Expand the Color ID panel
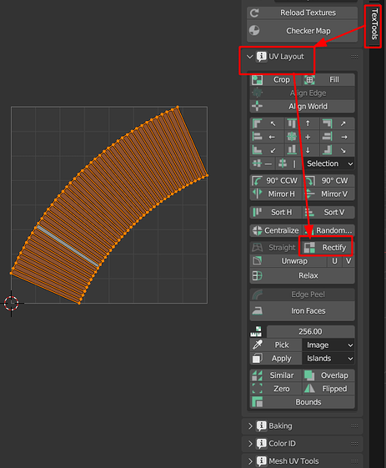386x468 pixels. coord(250,444)
